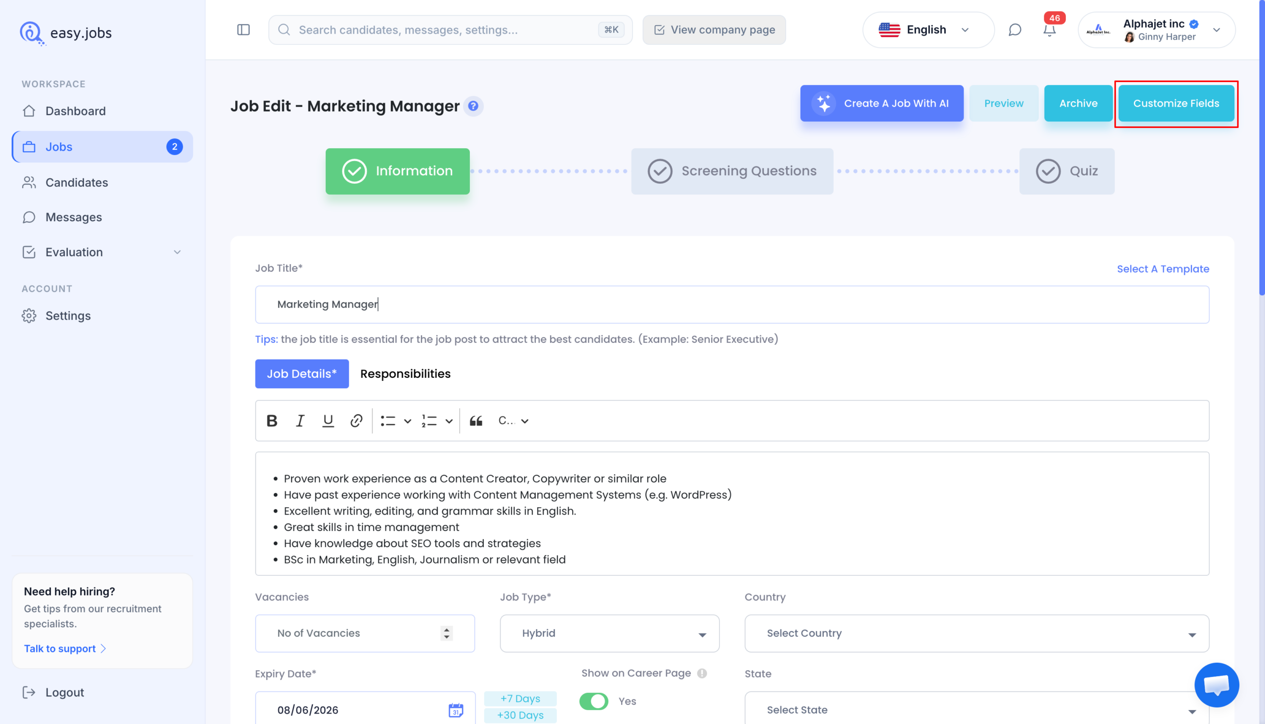Insert a bulleted list in the editor
The image size is (1265, 724).
pos(388,421)
